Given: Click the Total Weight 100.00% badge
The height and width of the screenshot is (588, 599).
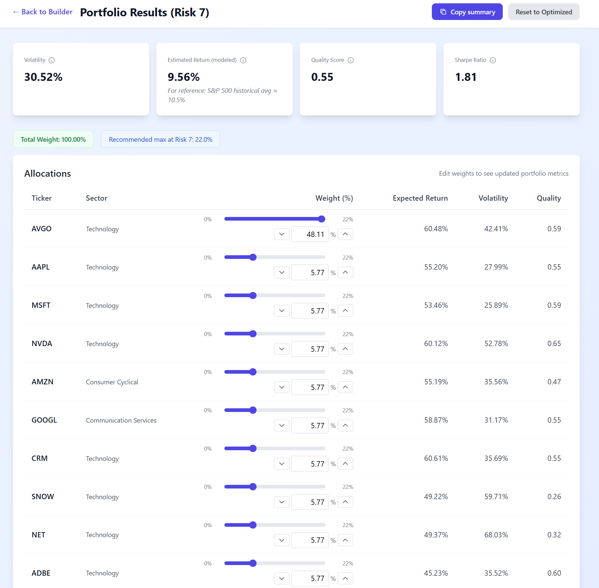Looking at the screenshot, I should tap(53, 139).
